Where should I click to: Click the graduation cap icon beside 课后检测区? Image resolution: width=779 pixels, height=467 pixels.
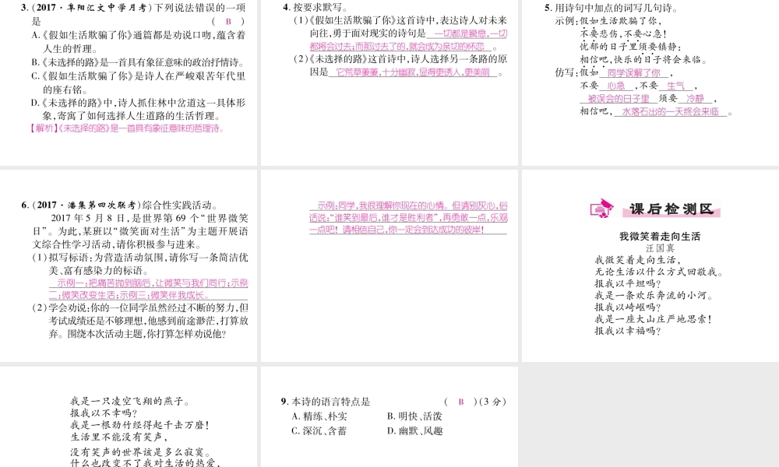point(601,209)
